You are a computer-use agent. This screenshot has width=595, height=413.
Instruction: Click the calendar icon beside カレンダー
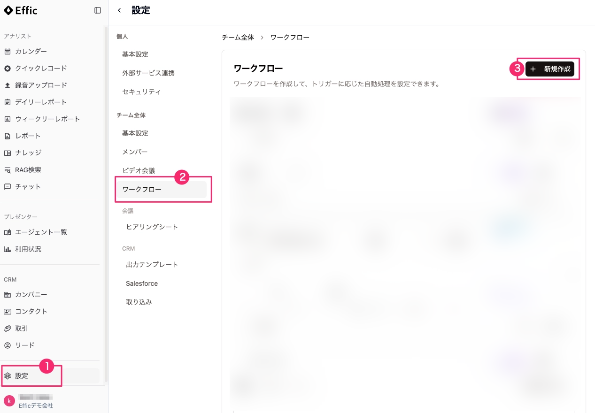[8, 51]
